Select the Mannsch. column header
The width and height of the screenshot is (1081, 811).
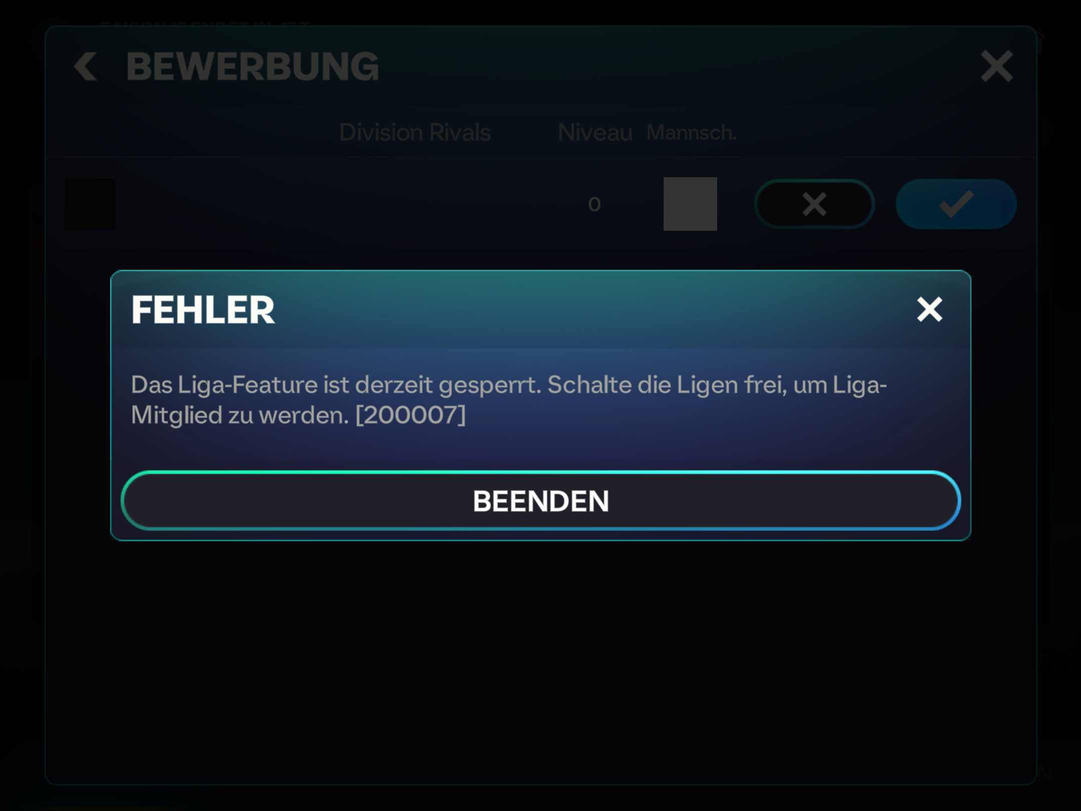tap(691, 133)
